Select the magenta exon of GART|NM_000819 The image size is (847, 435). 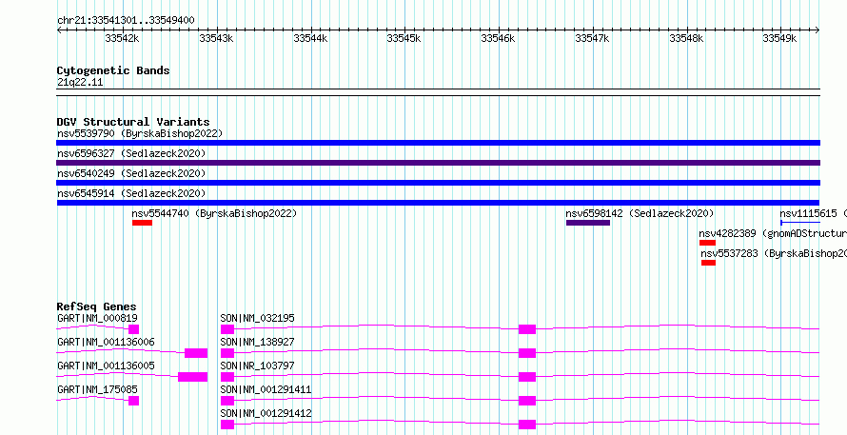(134, 329)
